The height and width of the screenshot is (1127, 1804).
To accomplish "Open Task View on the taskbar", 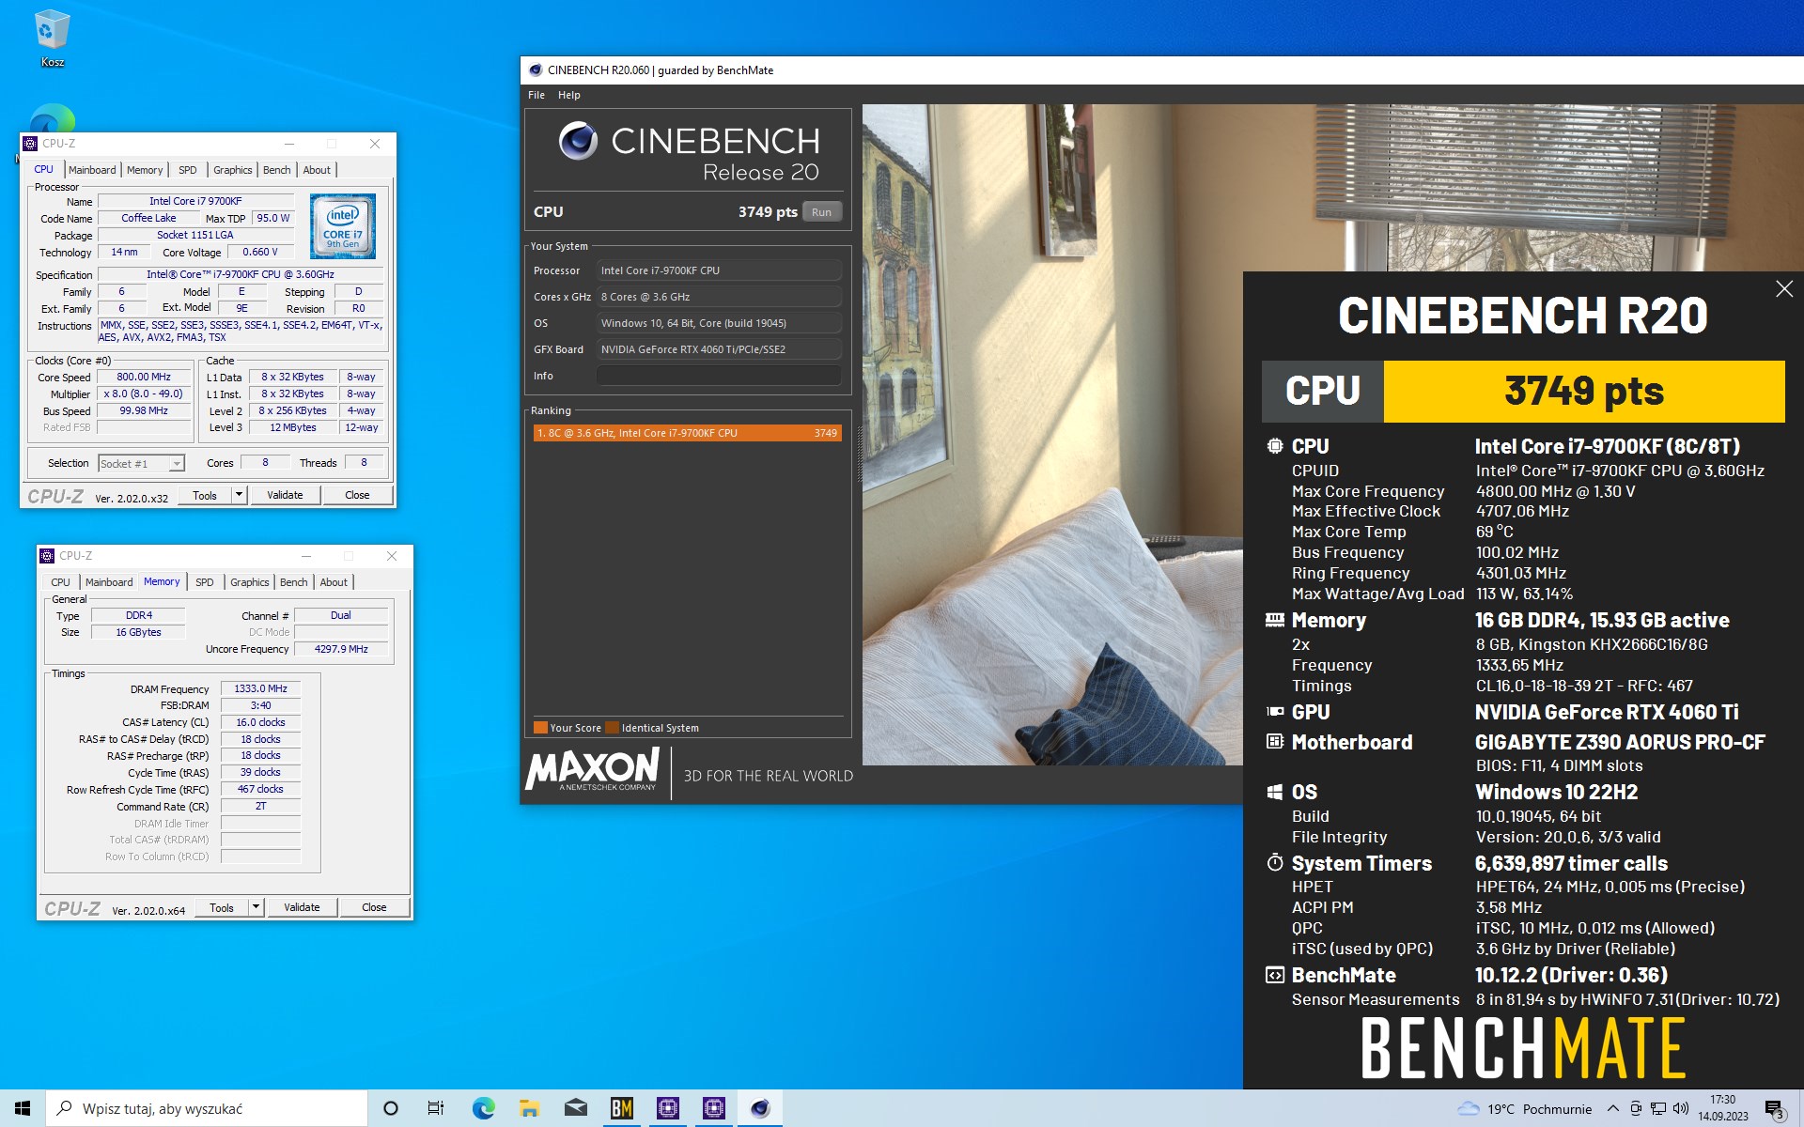I will point(436,1108).
